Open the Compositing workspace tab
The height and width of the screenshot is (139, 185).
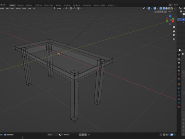coord(87,5)
